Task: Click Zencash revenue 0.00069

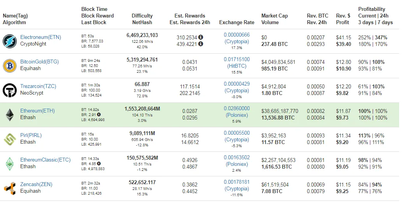Action: tap(315, 185)
